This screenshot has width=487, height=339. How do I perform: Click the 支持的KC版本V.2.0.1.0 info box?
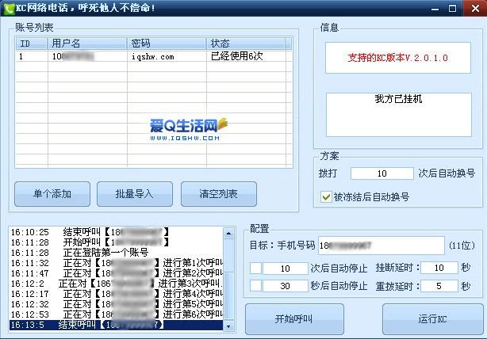coord(398,58)
